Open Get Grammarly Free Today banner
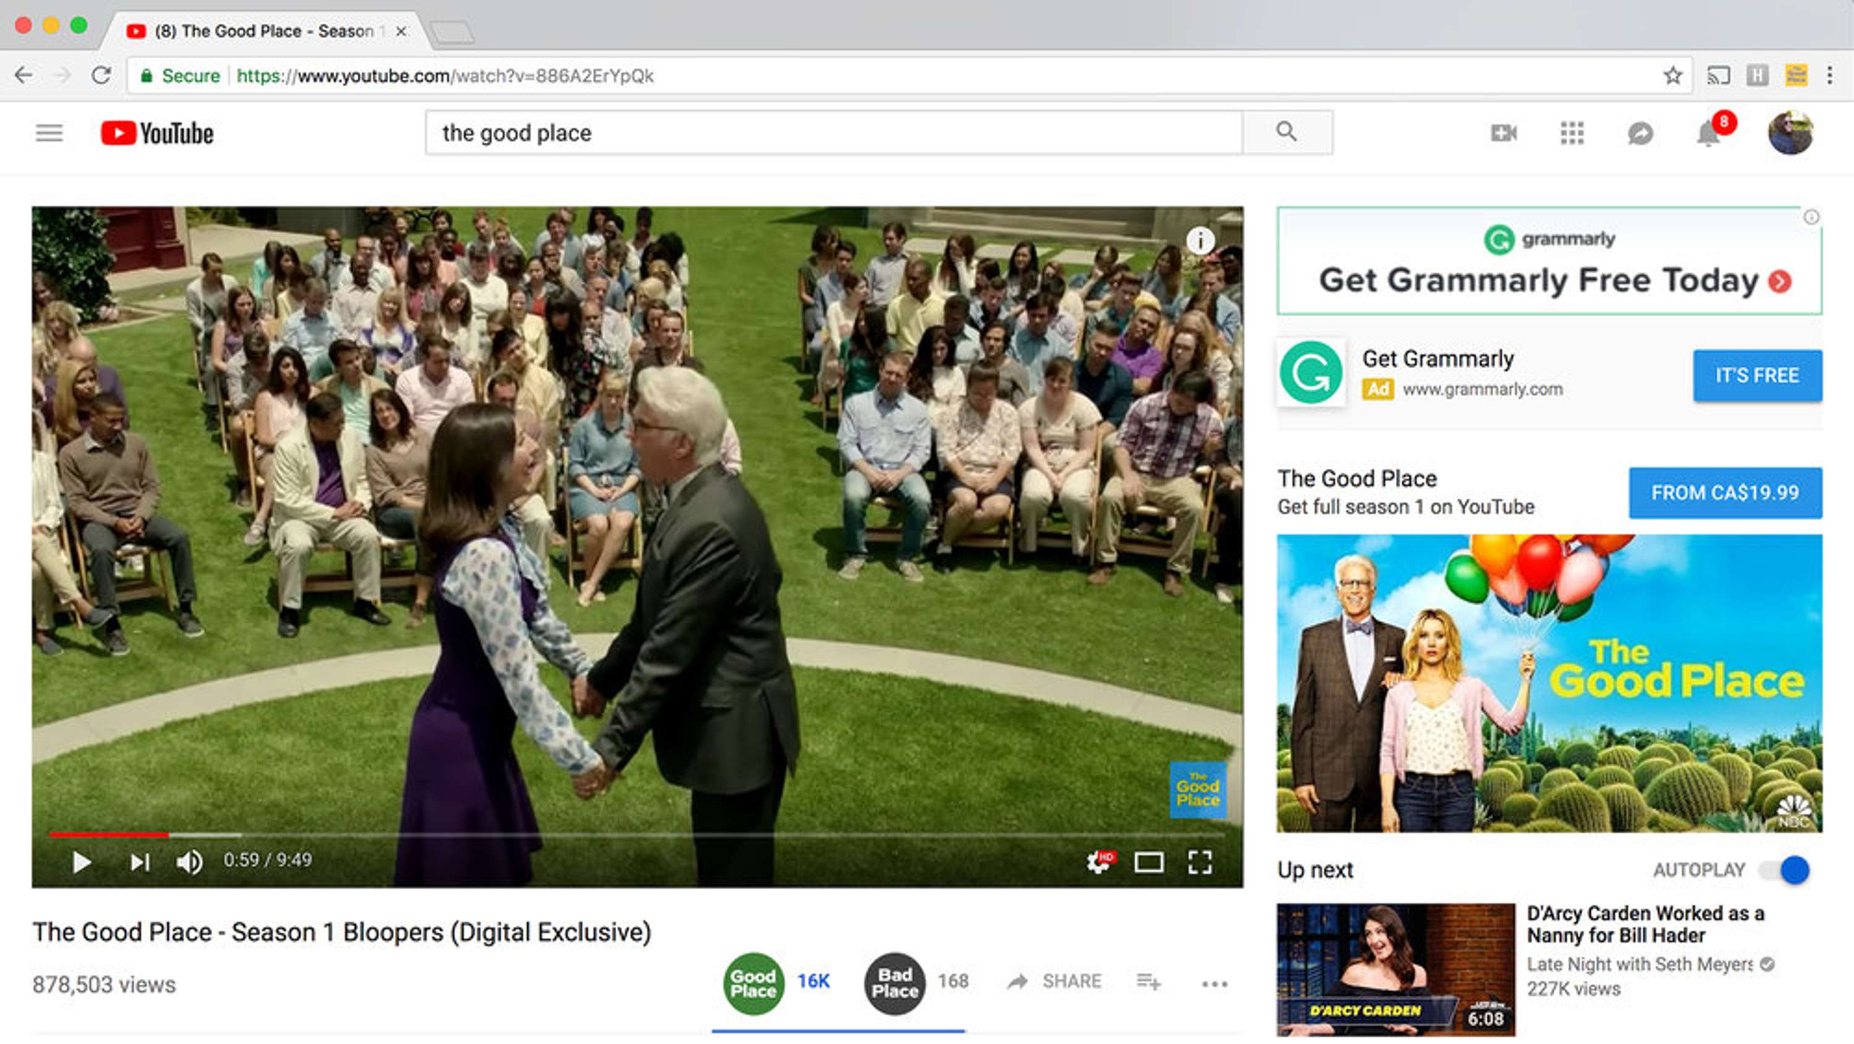 point(1549,261)
